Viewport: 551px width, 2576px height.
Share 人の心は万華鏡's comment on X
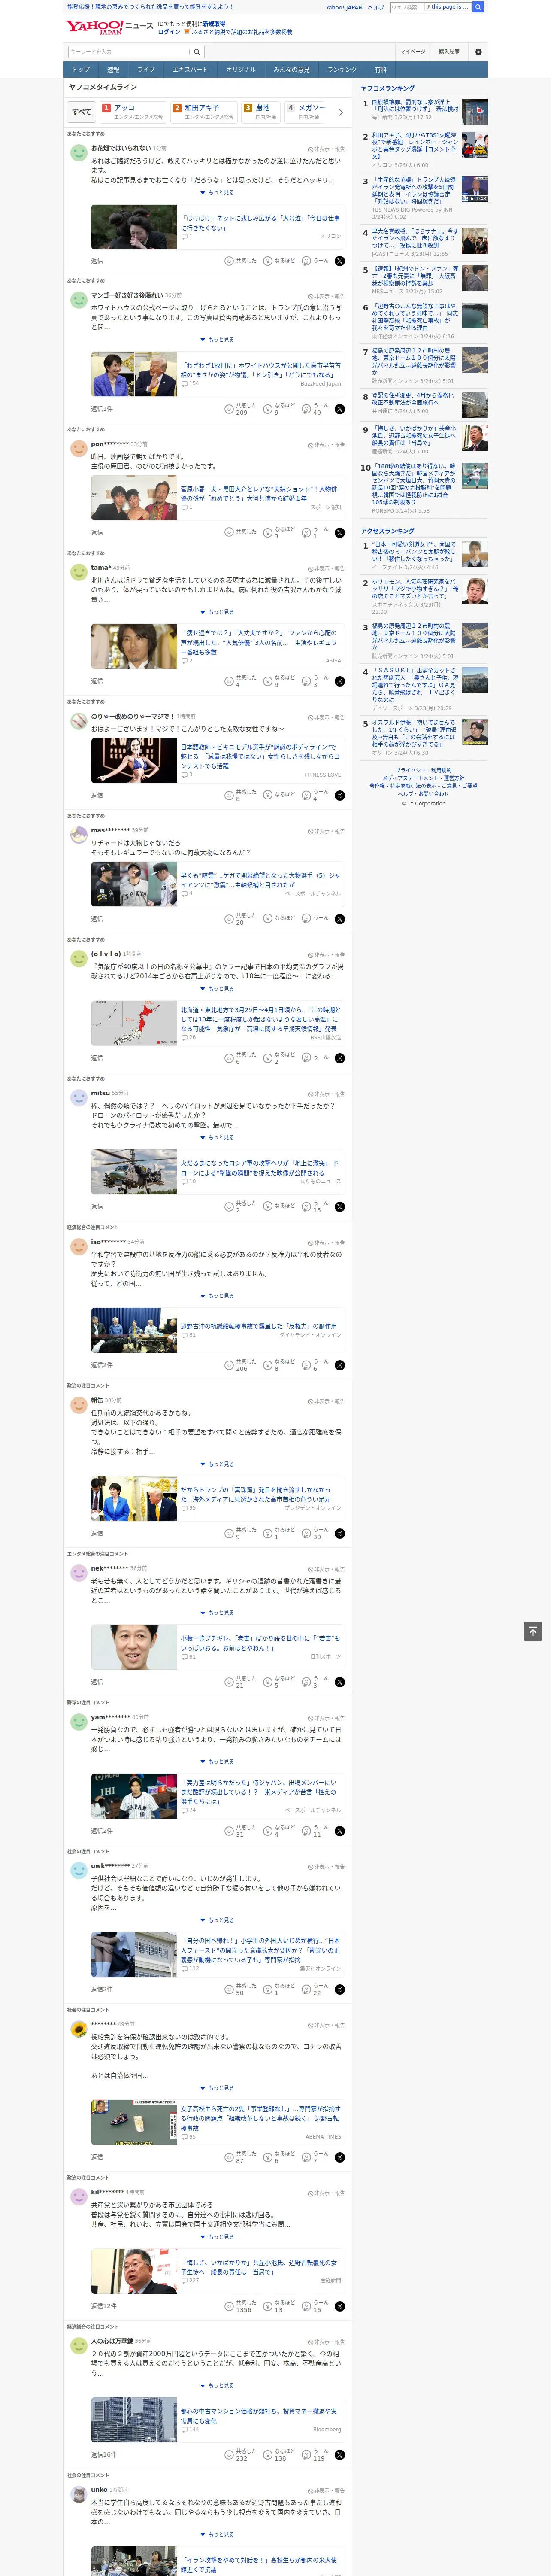coord(340,2455)
